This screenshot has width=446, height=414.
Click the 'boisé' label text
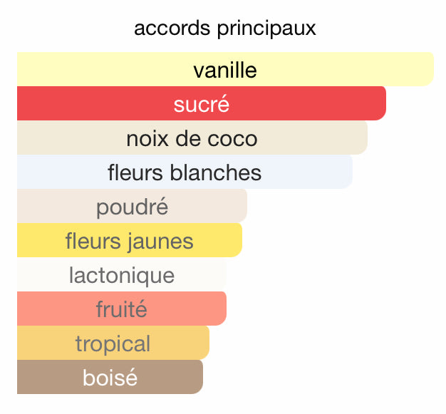[110, 378]
